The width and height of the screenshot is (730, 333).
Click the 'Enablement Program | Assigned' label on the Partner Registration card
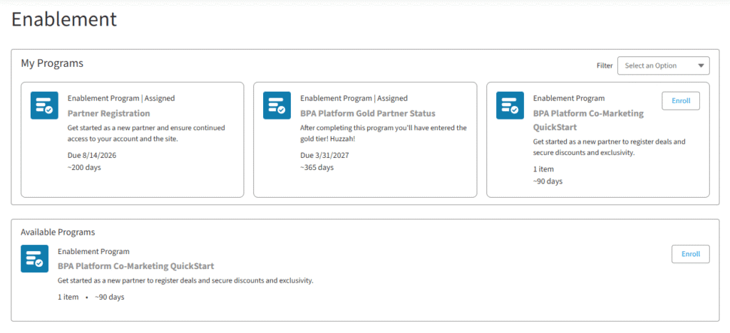coord(120,98)
